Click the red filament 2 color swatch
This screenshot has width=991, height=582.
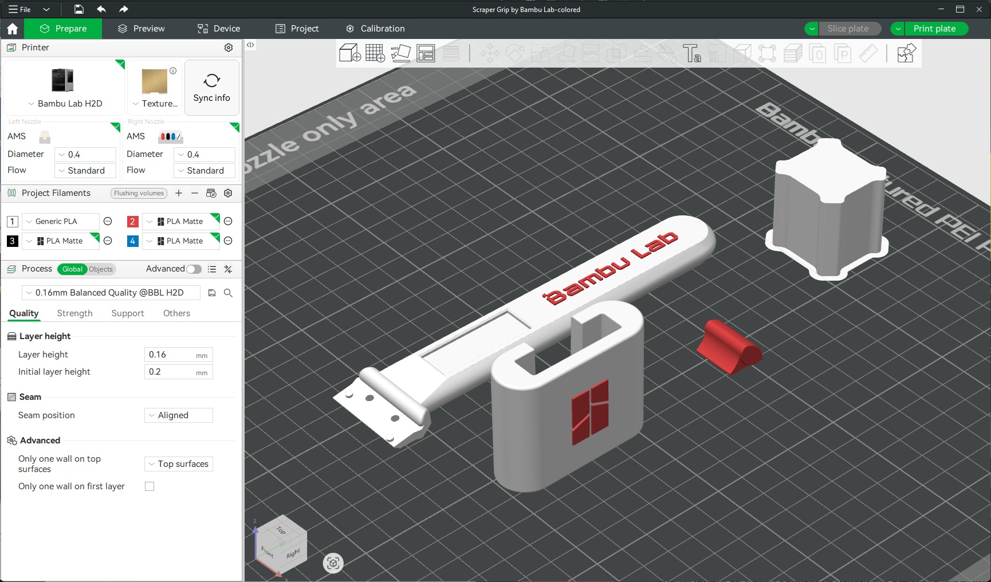tap(132, 222)
